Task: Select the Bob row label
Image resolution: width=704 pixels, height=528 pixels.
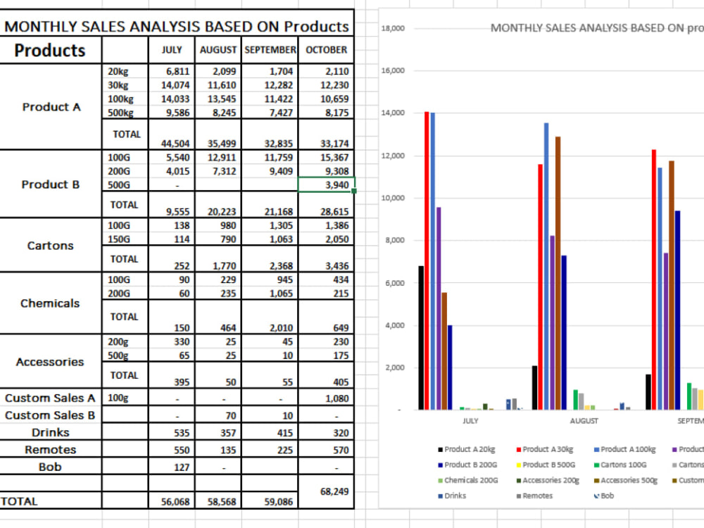Action: [50, 467]
